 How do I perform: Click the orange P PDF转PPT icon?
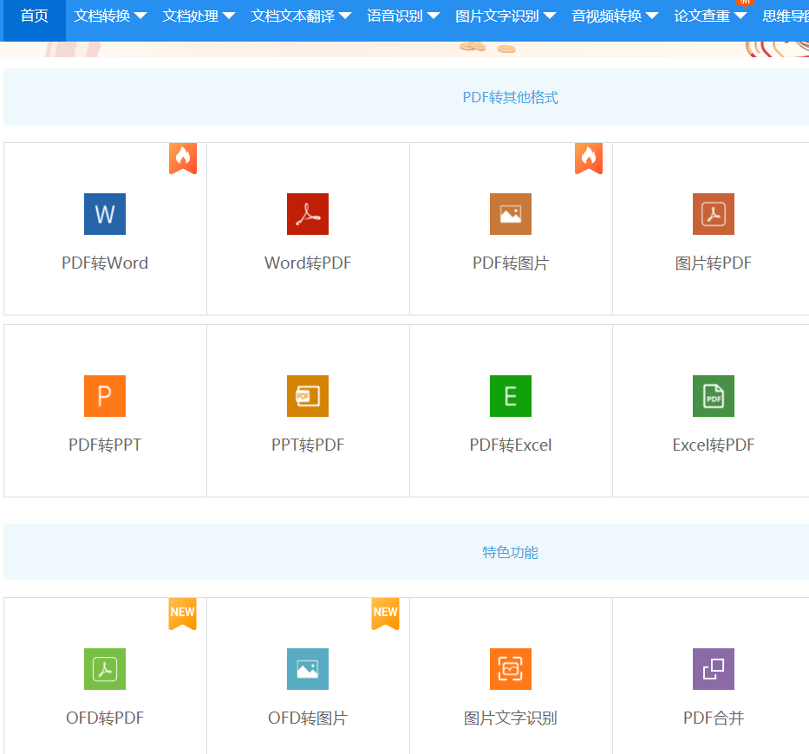105,396
